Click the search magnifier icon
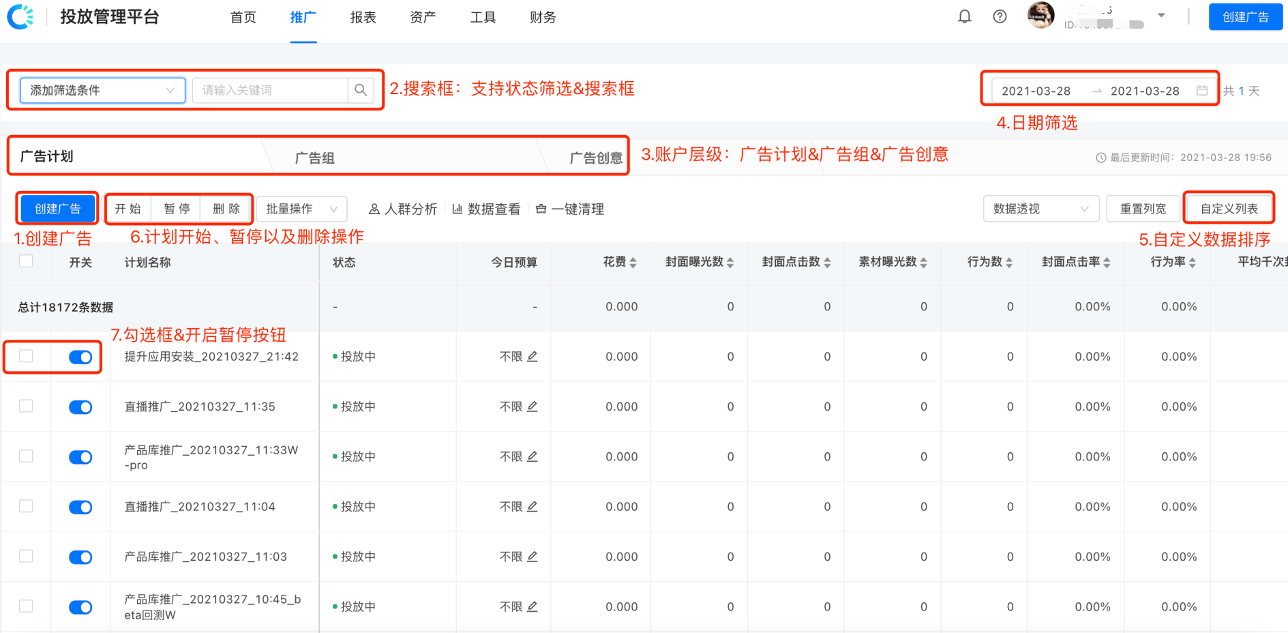Viewport: 1288px width, 633px height. [361, 89]
